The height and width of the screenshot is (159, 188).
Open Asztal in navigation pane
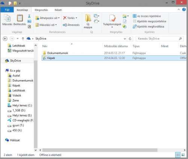click(14, 76)
